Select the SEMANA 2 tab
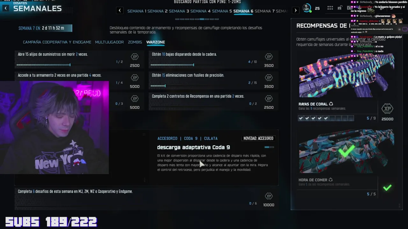The height and width of the screenshot is (229, 408). click(157, 11)
